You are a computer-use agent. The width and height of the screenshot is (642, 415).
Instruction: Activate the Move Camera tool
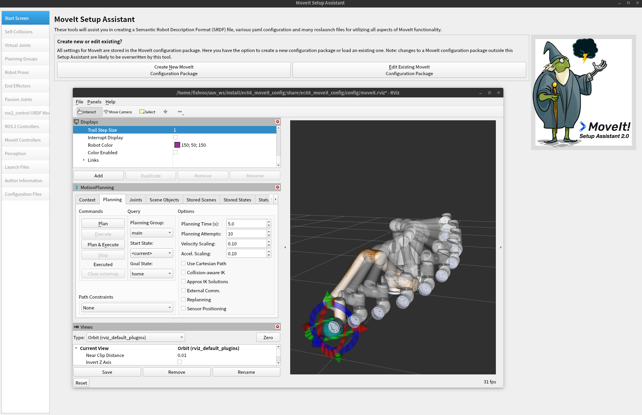[x=118, y=112]
